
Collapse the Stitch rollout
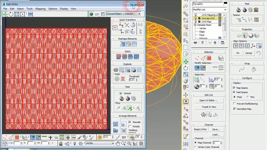point(113,51)
